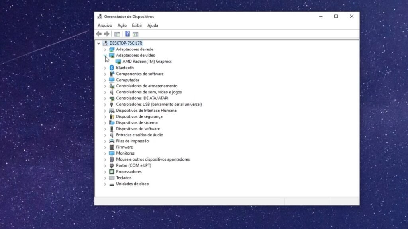Expand the Dispositivos de sistema node

pyautogui.click(x=105, y=123)
